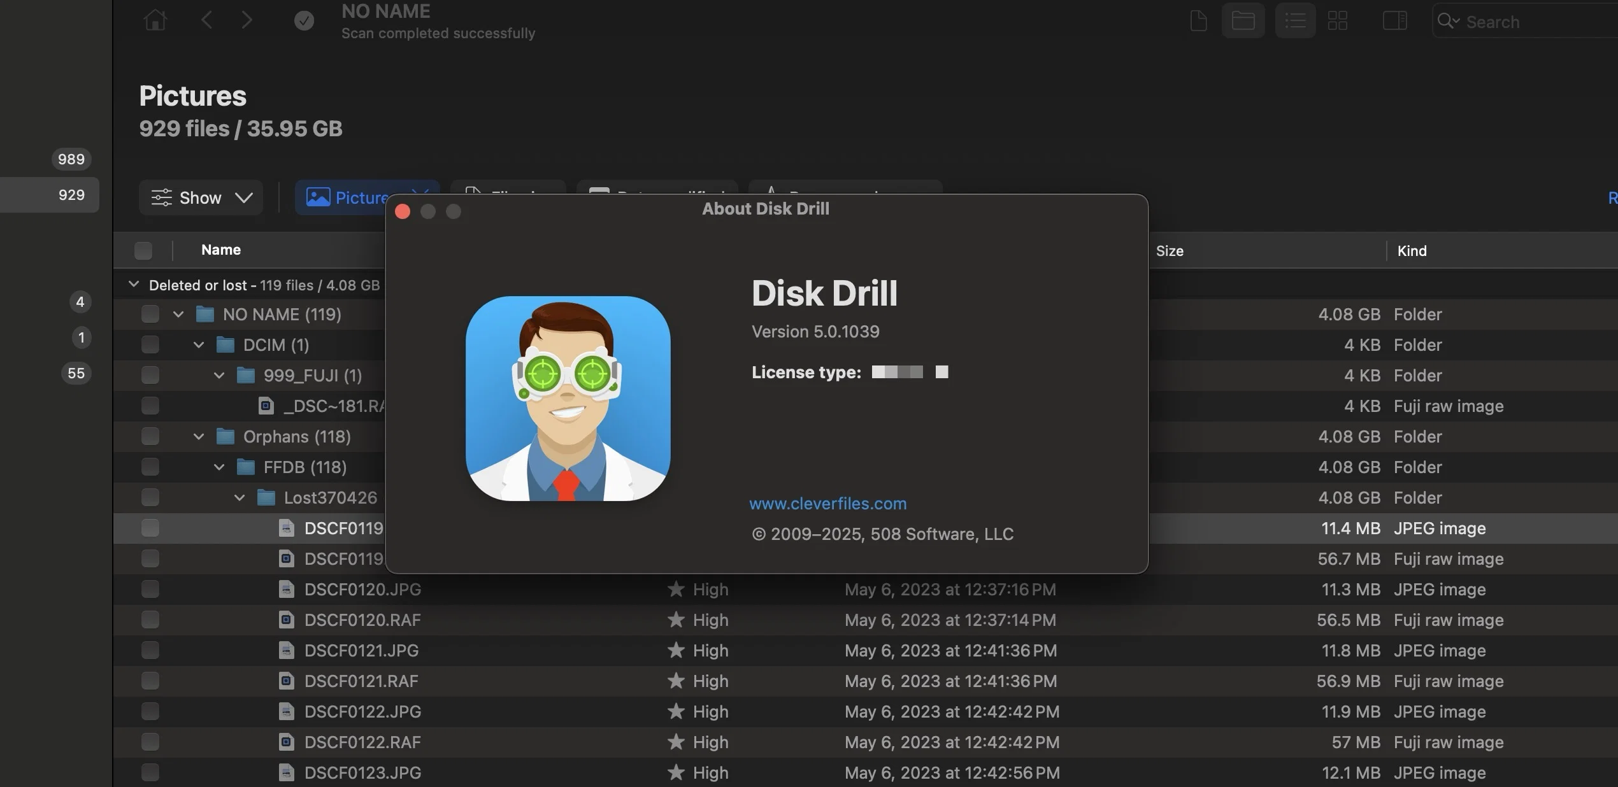Select the DSCF0121.JPG file name
1618x787 pixels.
[x=361, y=650]
